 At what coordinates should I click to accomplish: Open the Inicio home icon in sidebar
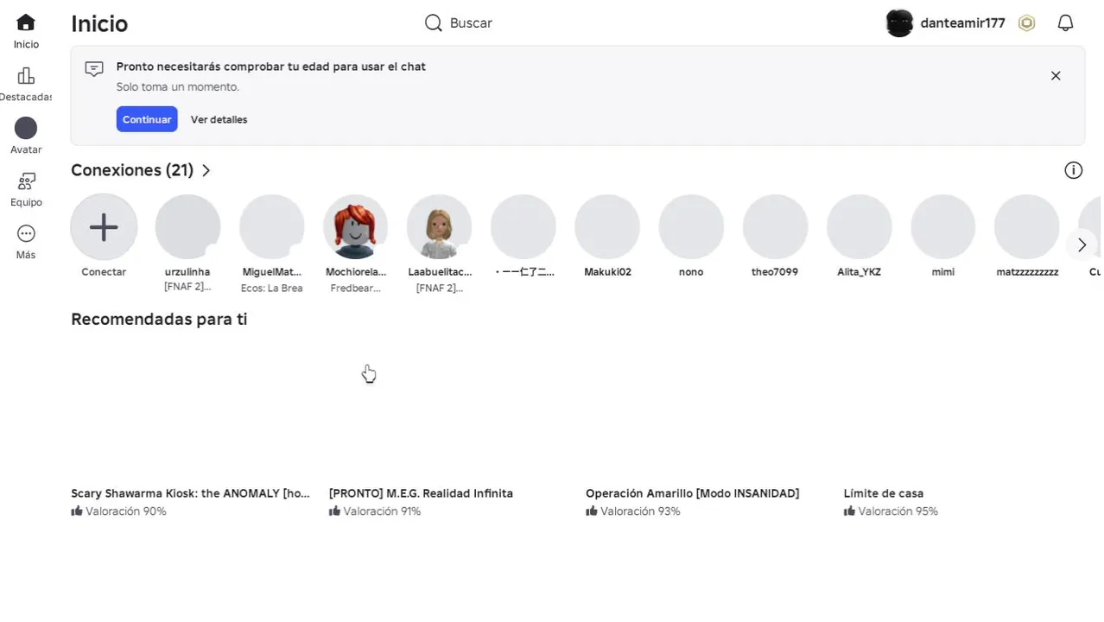[x=26, y=23]
